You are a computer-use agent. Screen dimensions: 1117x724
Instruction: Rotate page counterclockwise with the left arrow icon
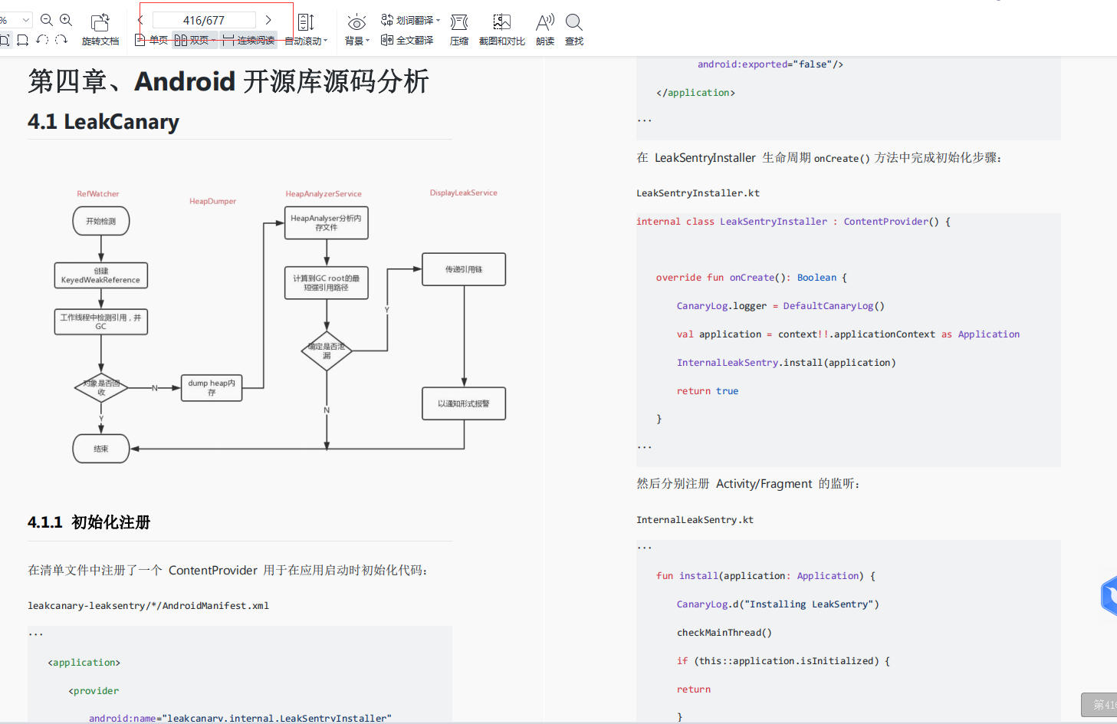click(x=42, y=40)
